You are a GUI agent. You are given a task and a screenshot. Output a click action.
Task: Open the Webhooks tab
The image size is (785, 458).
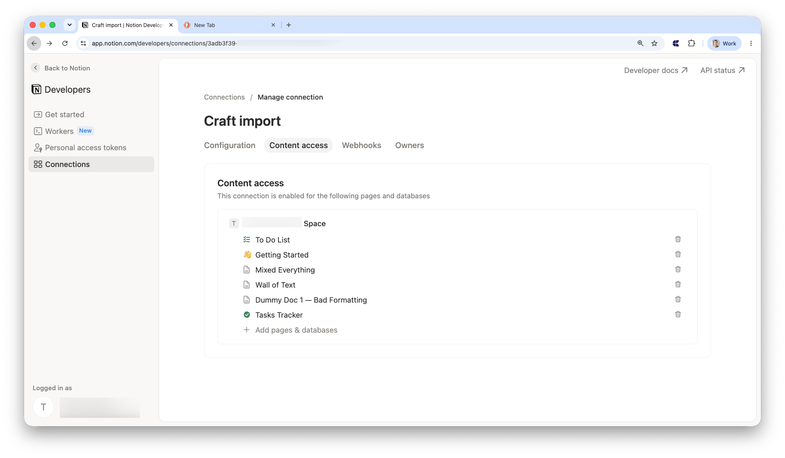(361, 145)
